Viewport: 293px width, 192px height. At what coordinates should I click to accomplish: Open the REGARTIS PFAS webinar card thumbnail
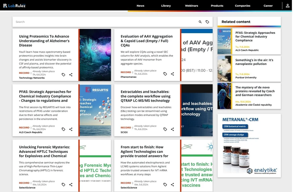pyautogui.click(x=95, y=110)
